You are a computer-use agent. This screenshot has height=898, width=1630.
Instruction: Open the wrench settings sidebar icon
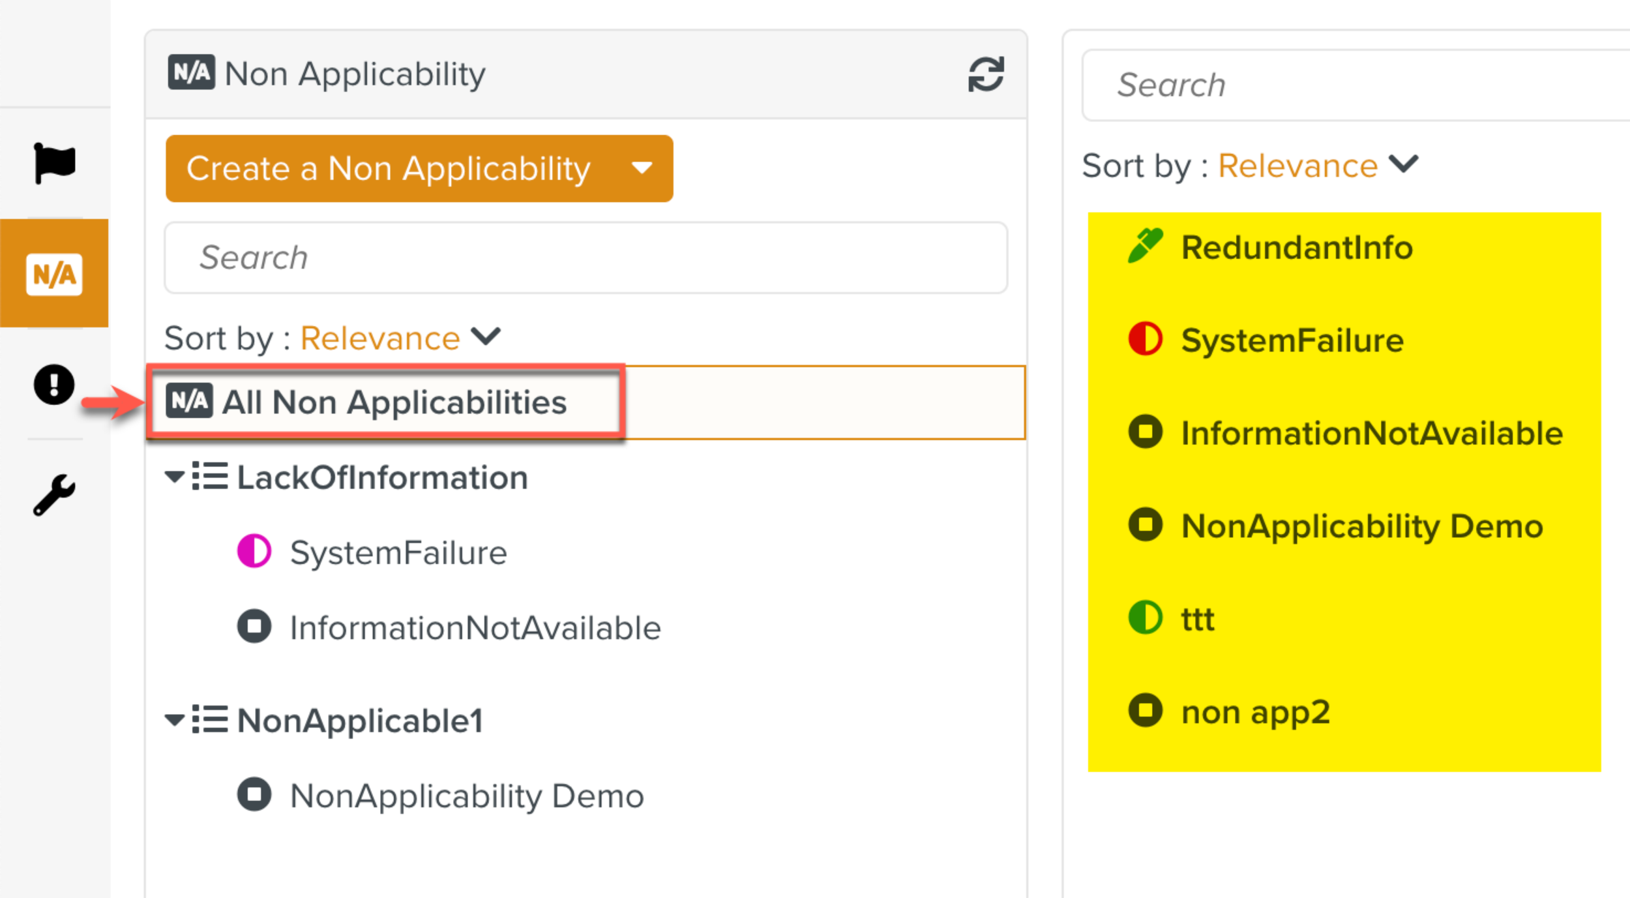54,495
